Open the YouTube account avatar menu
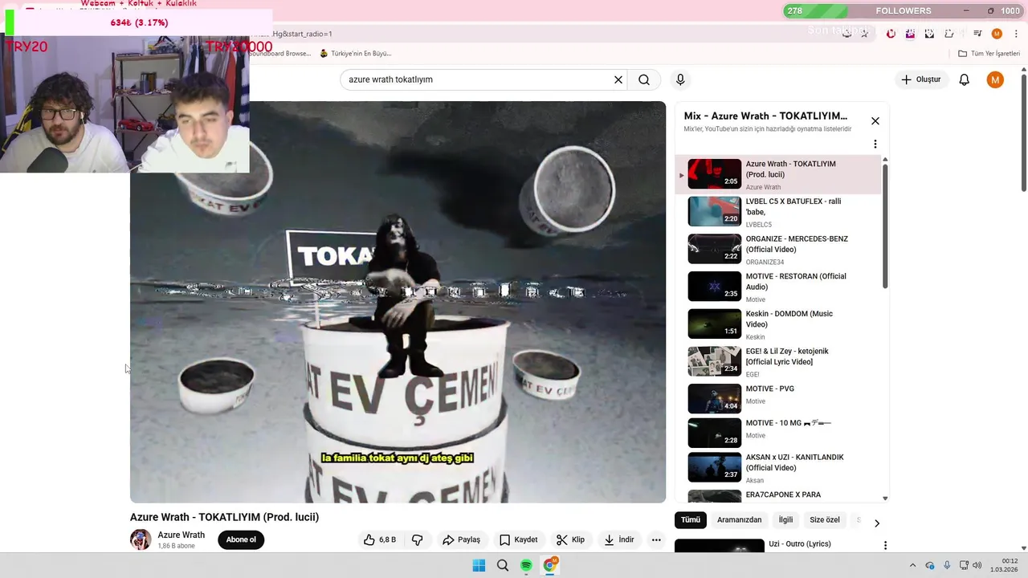 click(995, 79)
